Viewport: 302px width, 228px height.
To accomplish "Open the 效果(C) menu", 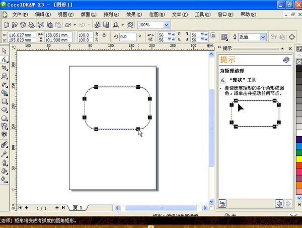I will click(x=134, y=15).
